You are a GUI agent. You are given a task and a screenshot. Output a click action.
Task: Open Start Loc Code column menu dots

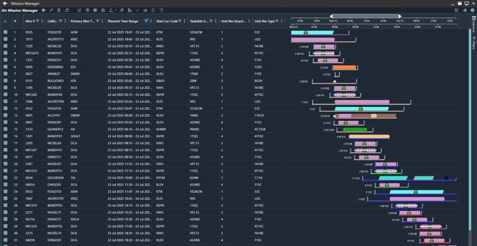click(184, 21)
